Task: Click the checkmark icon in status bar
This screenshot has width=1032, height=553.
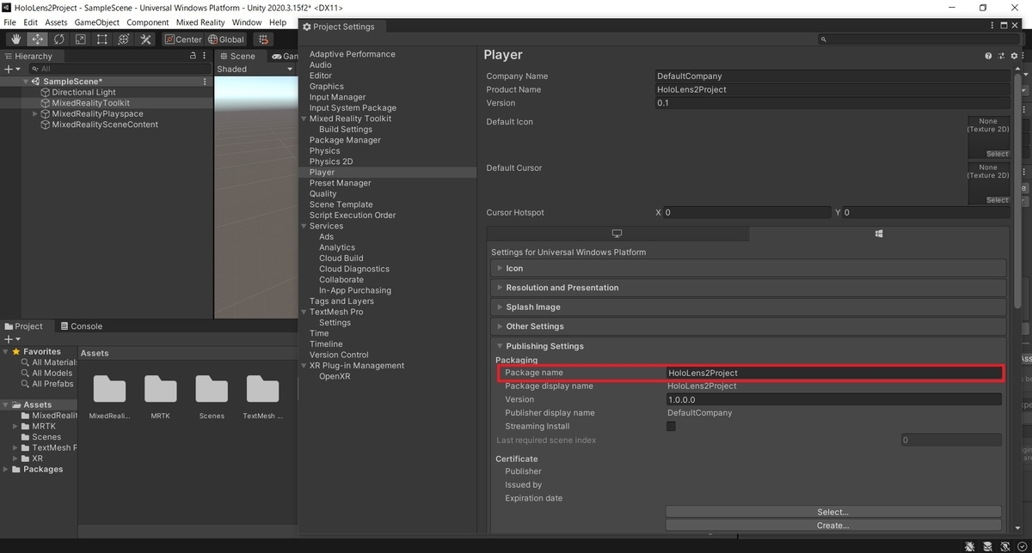Action: coord(1021,545)
